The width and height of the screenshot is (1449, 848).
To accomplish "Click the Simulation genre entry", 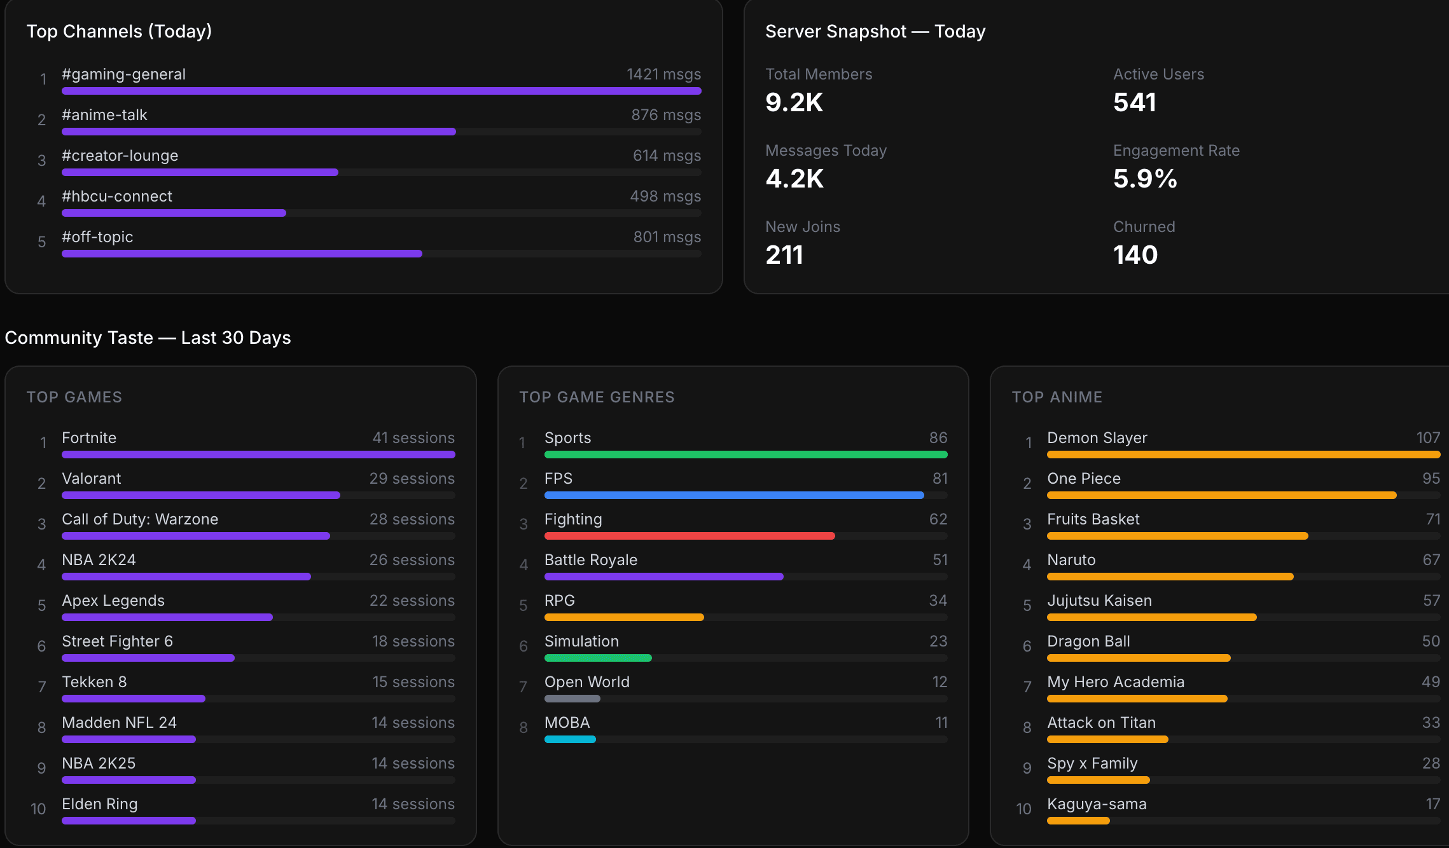I will pos(581,641).
